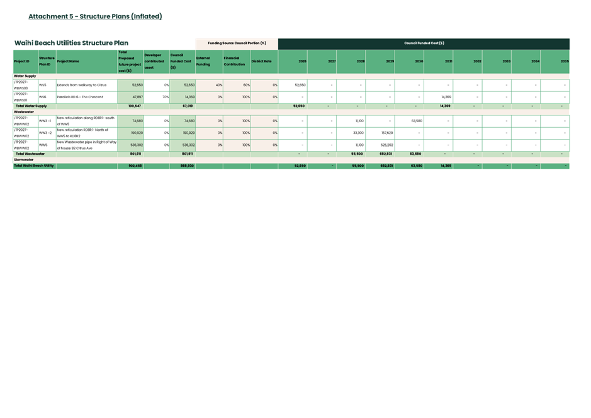The image size is (591, 418).
Task: Click the Funding Source Council Portion header
Action: pos(237,43)
